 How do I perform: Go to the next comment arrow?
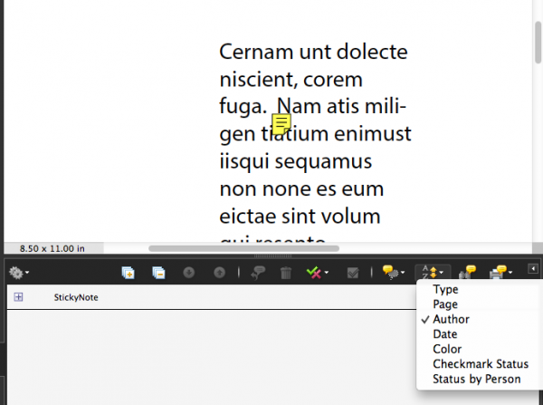tap(189, 272)
